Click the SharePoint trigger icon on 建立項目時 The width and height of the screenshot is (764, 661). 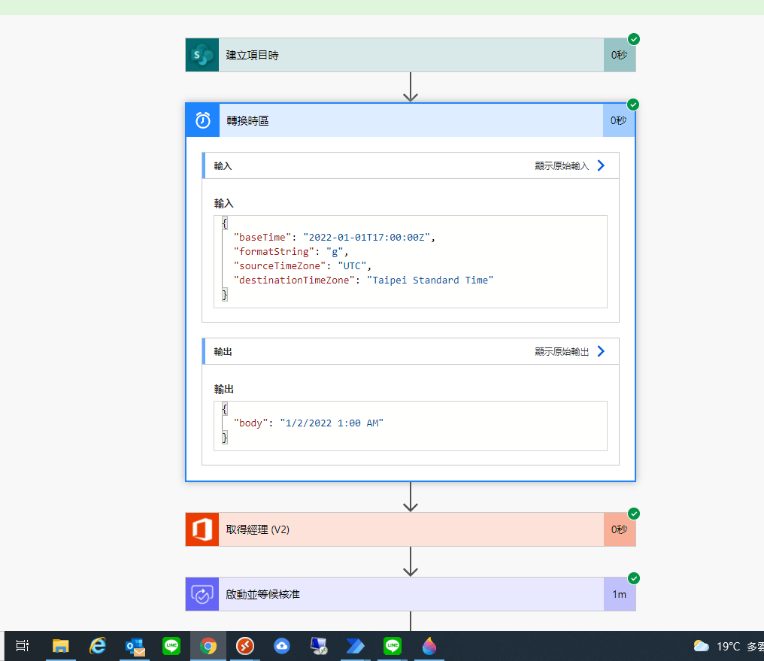(x=201, y=54)
